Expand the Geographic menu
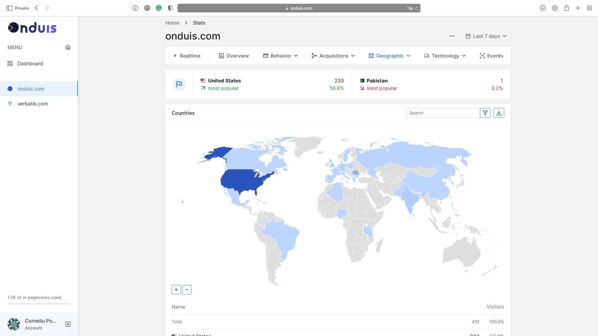 pos(390,56)
